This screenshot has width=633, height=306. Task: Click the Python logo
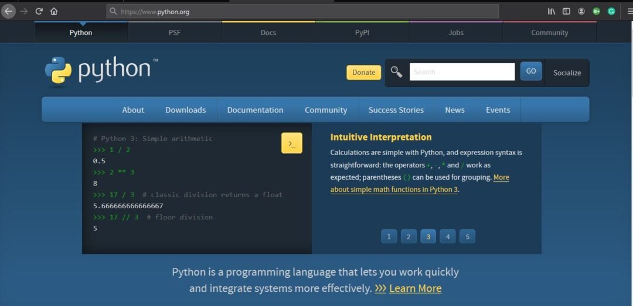tap(101, 71)
